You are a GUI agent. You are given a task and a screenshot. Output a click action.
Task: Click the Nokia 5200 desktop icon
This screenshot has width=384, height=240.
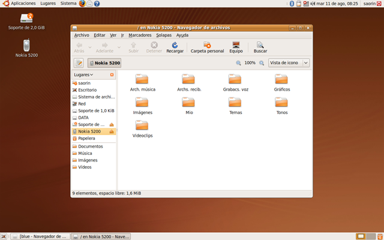tap(26, 47)
